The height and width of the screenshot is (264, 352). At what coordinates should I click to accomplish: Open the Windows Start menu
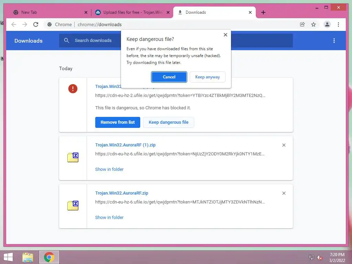point(8,257)
